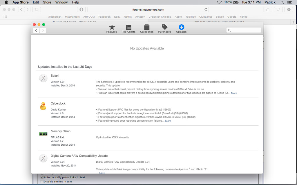297x185 pixels.
Task: Expand Cyberduck release notes with More
Action: [168, 121]
